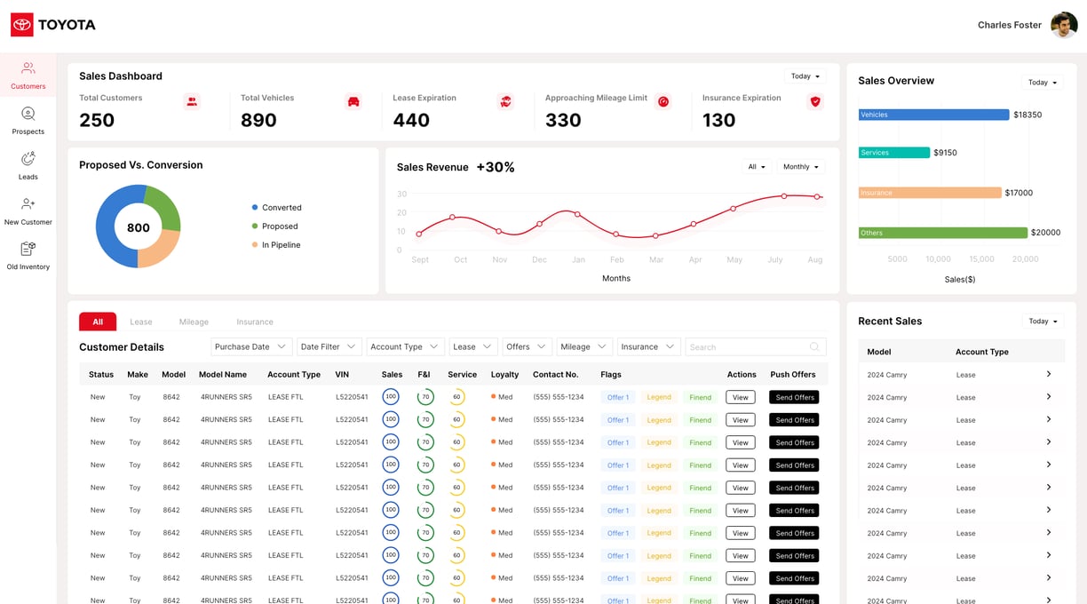The height and width of the screenshot is (604, 1087).
Task: Click the Approaching Mileage Limit gauge icon
Action: [x=663, y=102]
